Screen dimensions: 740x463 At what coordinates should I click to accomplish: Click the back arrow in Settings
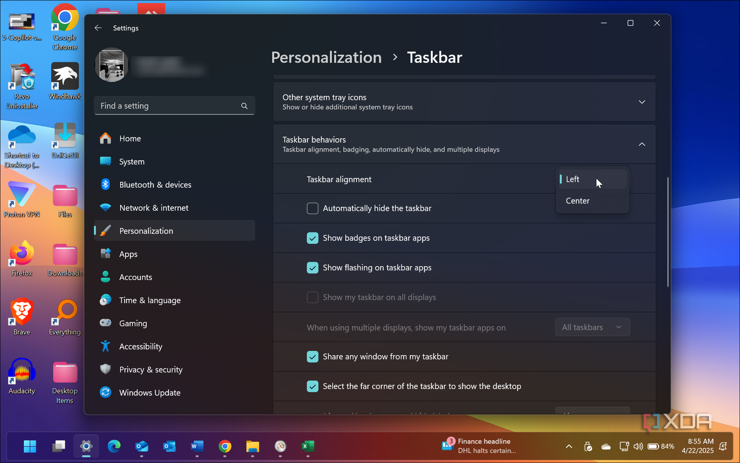98,28
